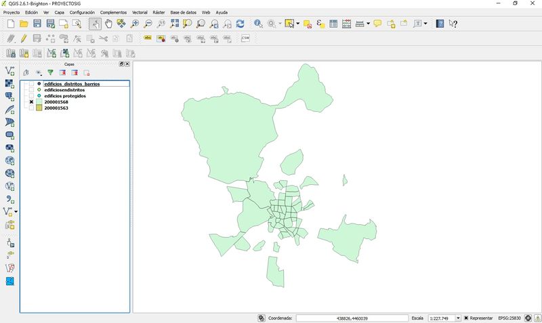Viewport: 542px width, 323px height.
Task: Click the Save Project icon
Action: 37,24
